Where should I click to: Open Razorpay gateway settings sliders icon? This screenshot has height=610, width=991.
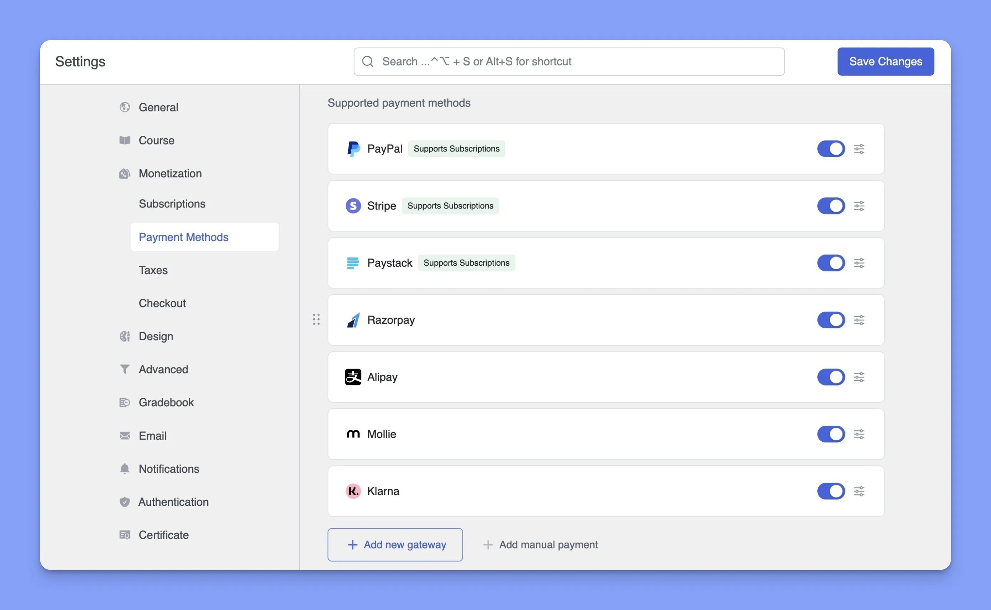point(859,320)
